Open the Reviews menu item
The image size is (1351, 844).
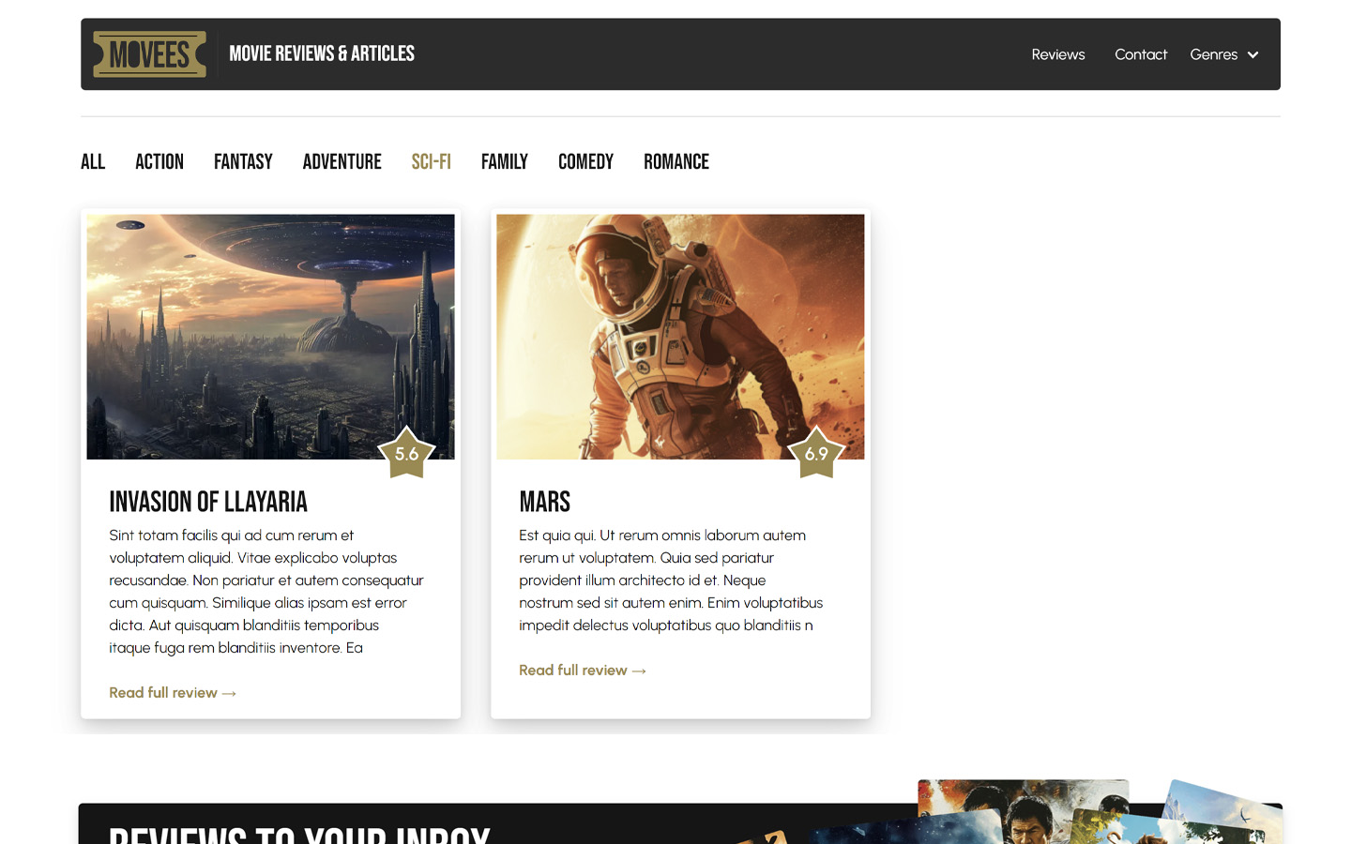pyautogui.click(x=1057, y=54)
